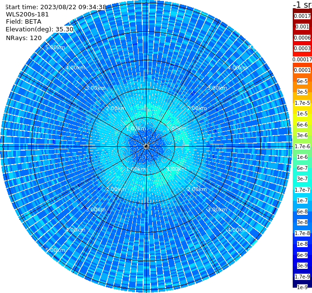Click the 6e-9 color bar label
Image resolution: width=312 pixels, height=293 pixels.
pyautogui.click(x=302, y=255)
